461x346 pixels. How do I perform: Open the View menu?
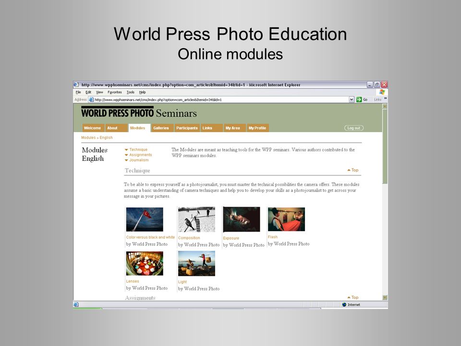tap(99, 92)
